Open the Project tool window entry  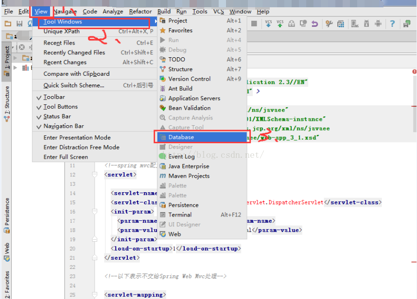tap(202, 21)
